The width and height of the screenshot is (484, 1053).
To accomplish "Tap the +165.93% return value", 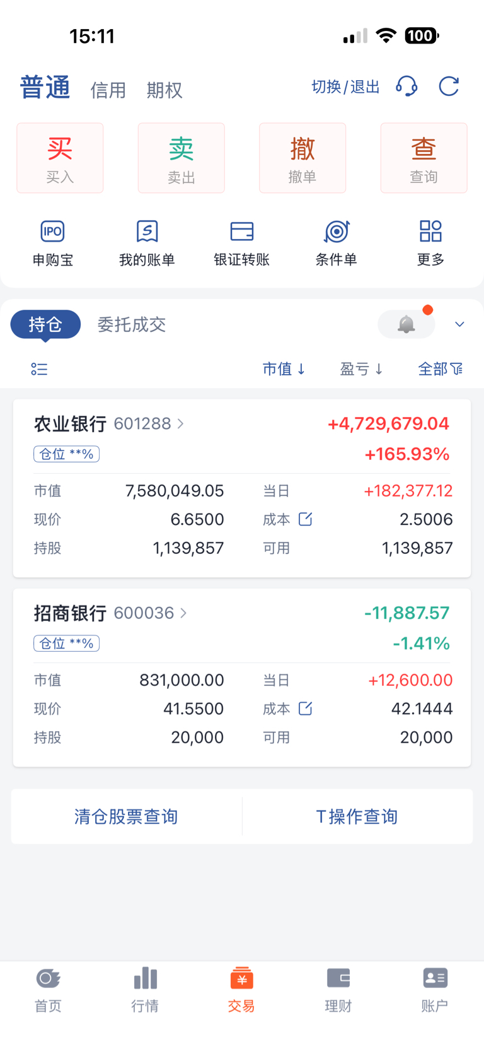I will point(407,454).
